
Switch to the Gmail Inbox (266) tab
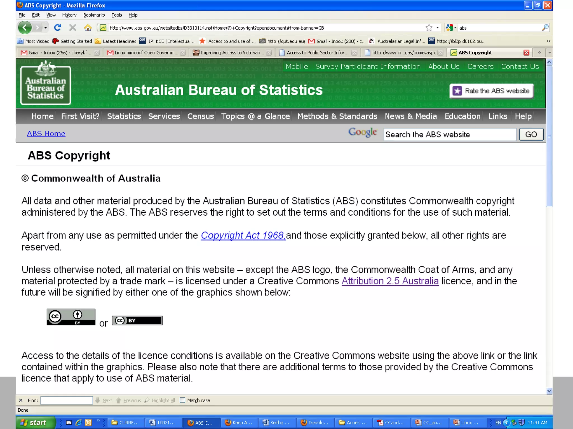pos(60,53)
